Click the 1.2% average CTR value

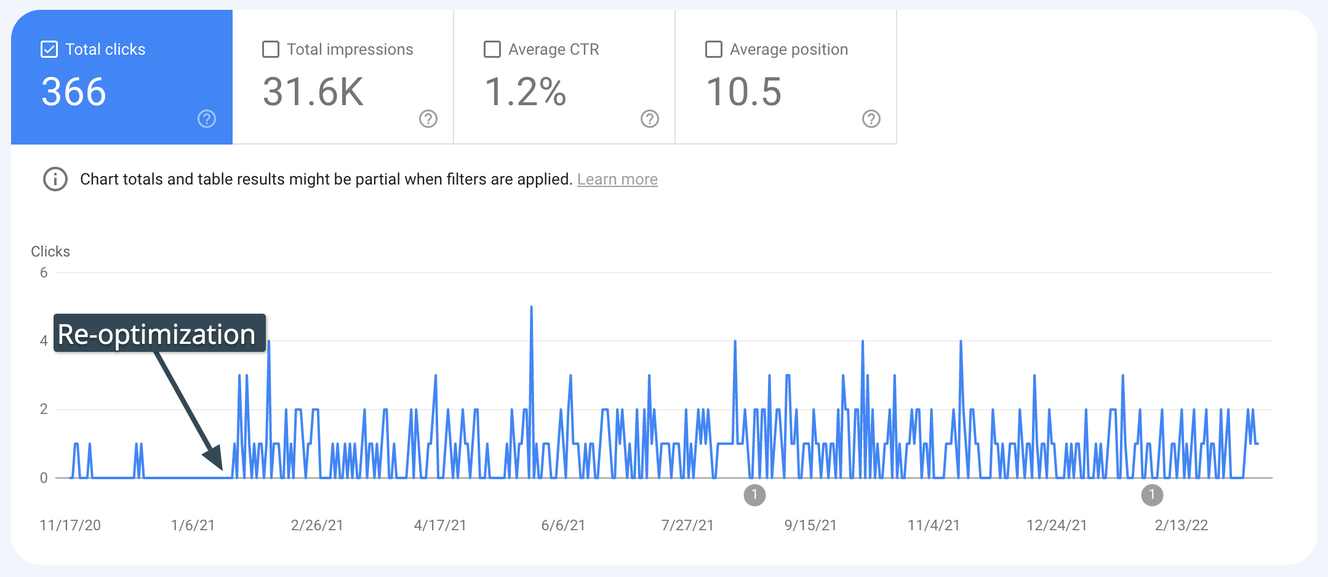coord(525,92)
